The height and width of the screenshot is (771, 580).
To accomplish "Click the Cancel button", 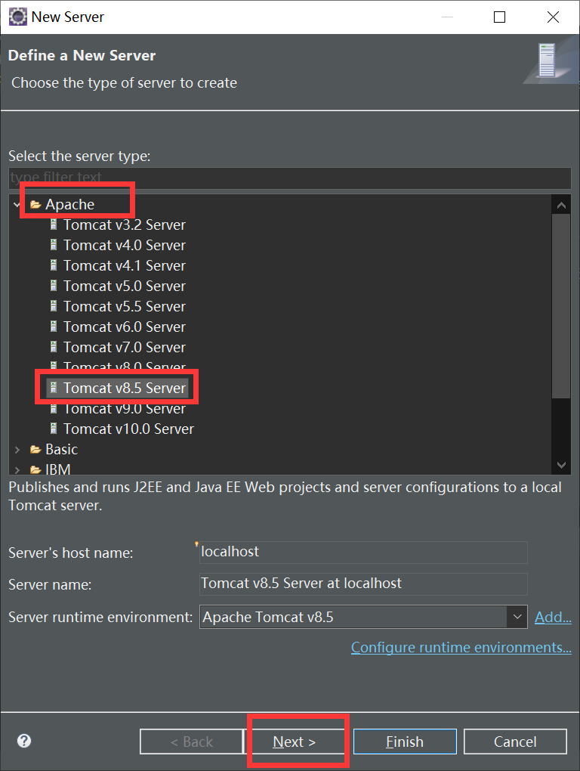I will (515, 742).
